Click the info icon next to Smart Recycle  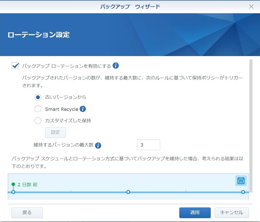82,109
